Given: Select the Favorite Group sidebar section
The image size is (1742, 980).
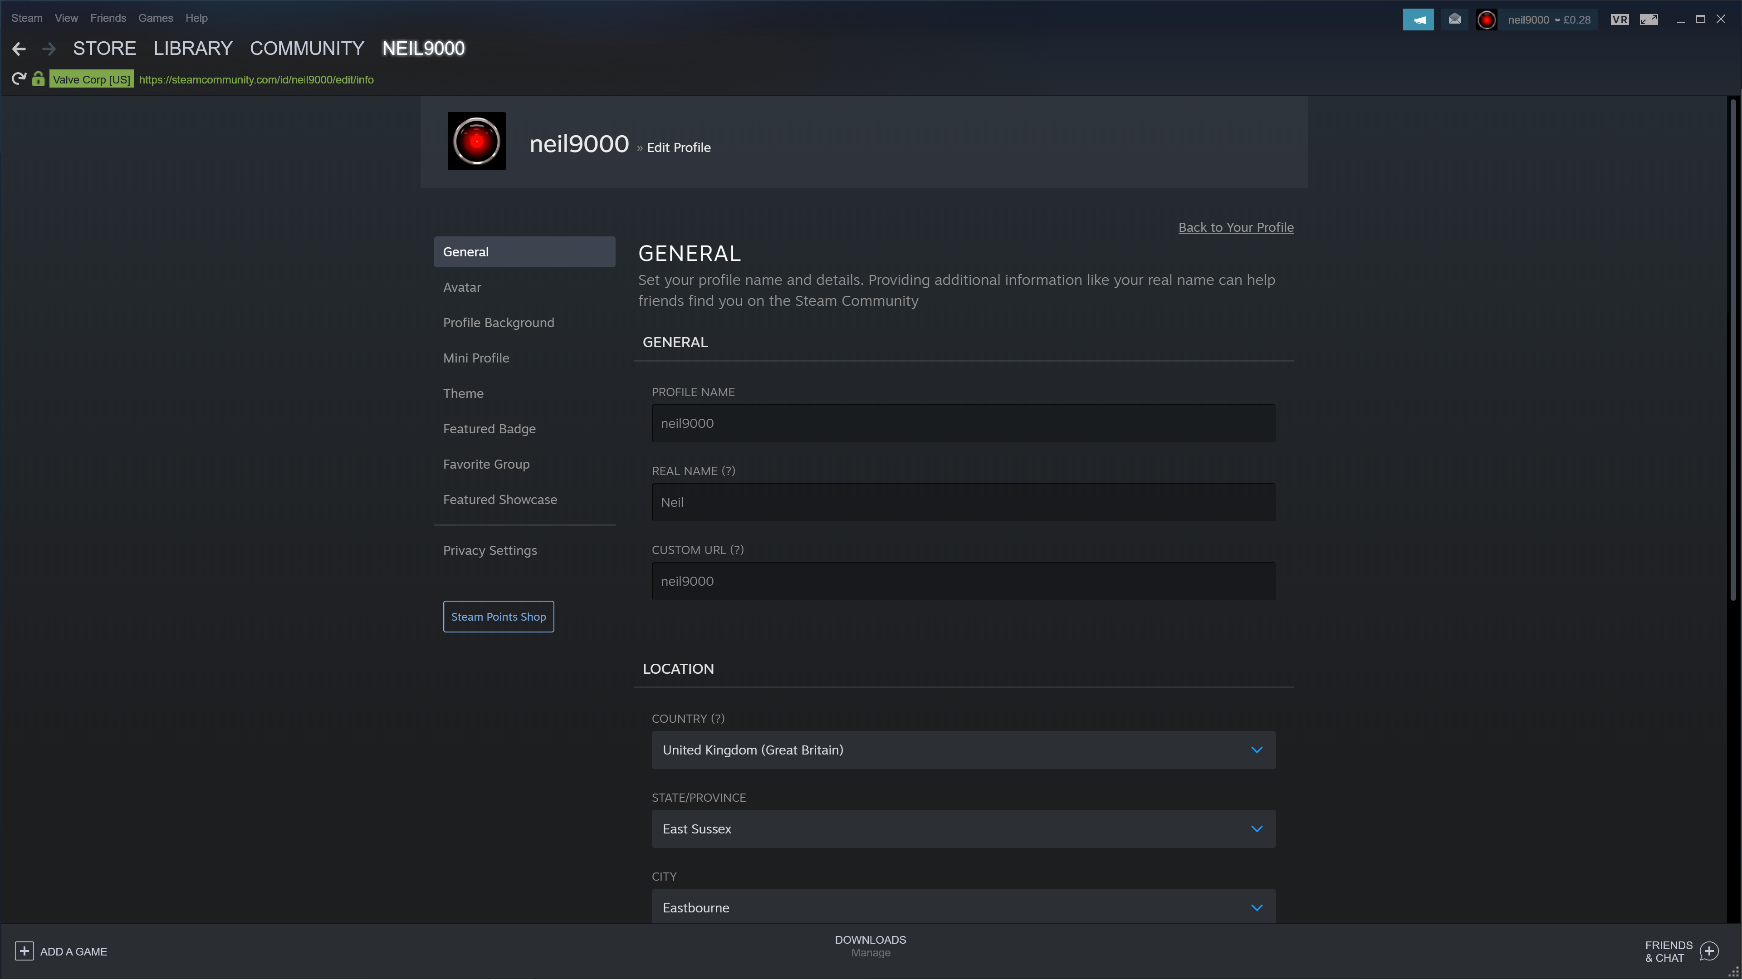Looking at the screenshot, I should coord(525,464).
